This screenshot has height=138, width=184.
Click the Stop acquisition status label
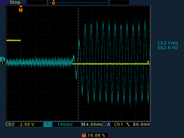[15, 2]
